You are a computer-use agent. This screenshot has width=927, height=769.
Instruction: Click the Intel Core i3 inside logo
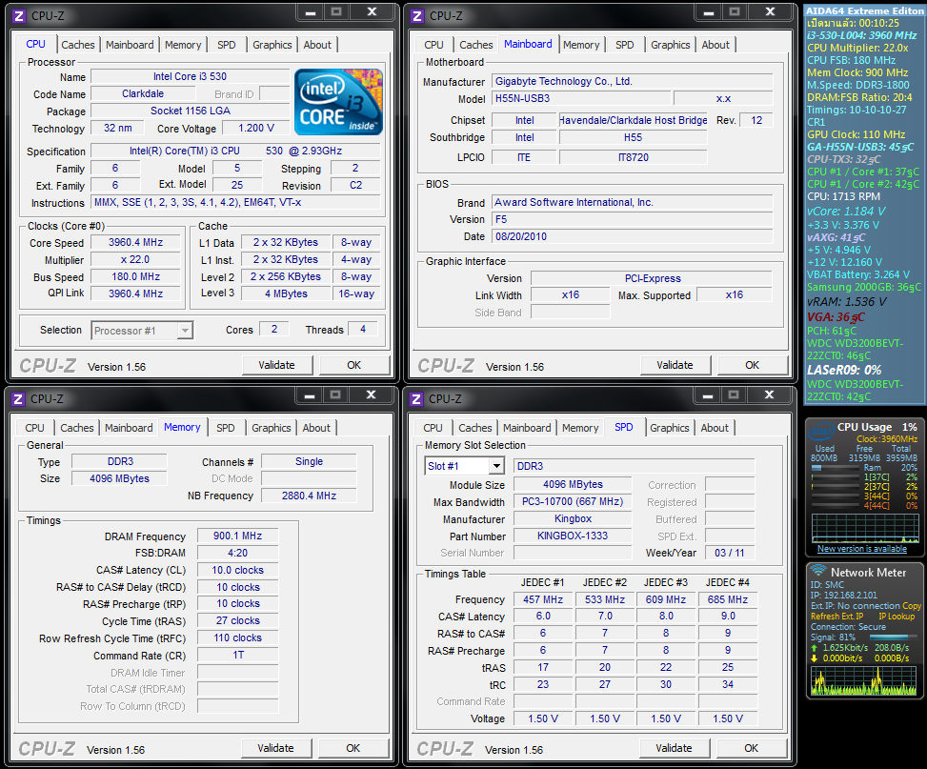click(x=338, y=102)
